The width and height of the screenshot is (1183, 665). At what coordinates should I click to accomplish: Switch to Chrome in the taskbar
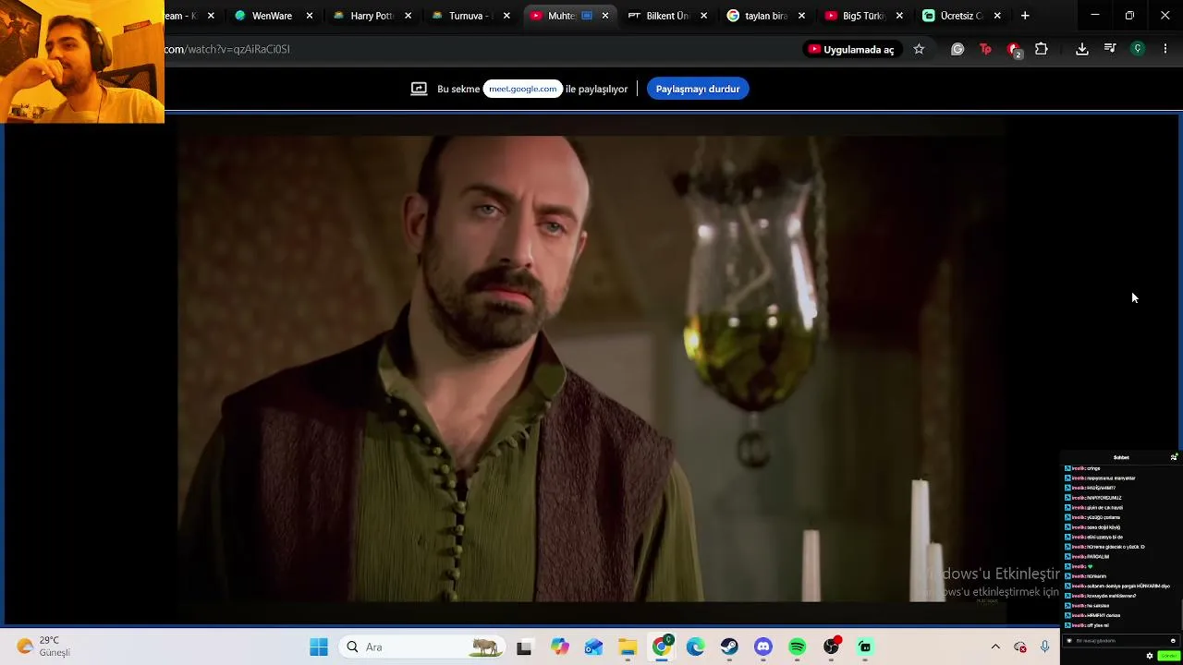662,647
